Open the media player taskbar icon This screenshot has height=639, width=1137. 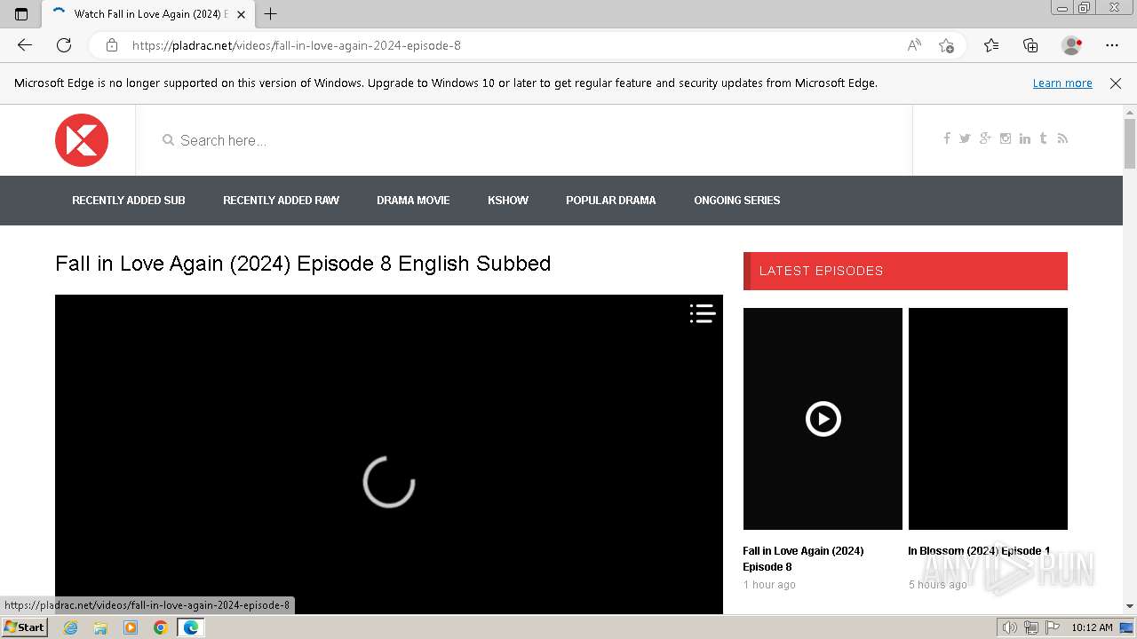coord(131,627)
